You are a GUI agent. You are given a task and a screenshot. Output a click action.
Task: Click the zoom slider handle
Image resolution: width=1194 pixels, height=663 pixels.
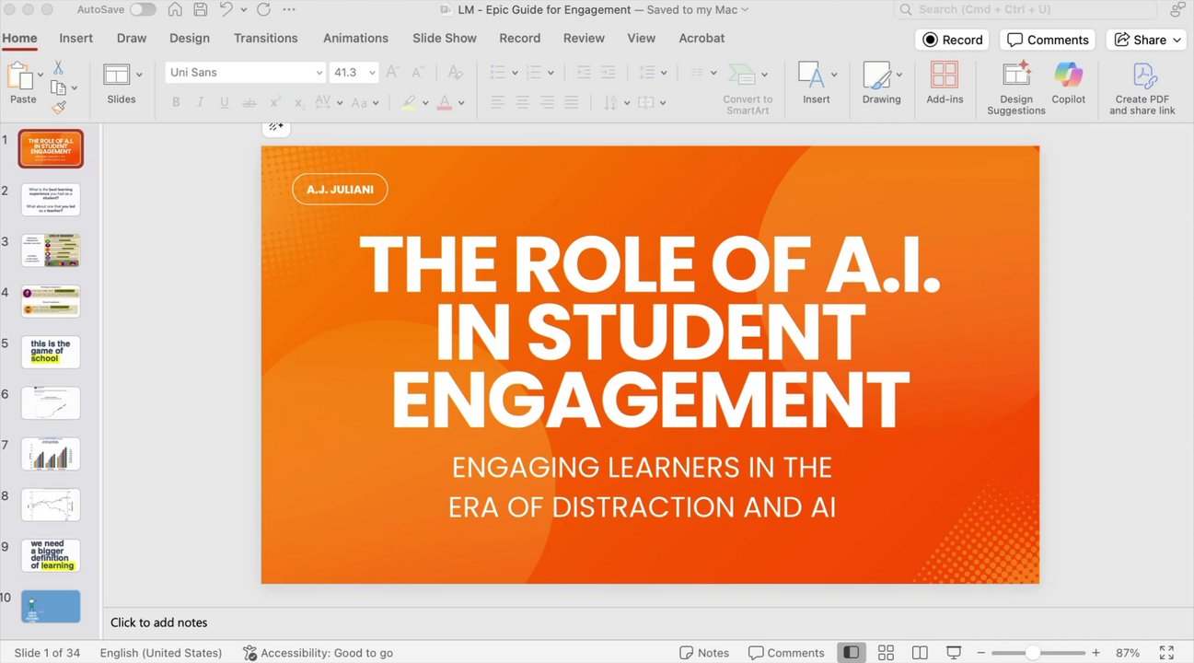click(x=1033, y=653)
